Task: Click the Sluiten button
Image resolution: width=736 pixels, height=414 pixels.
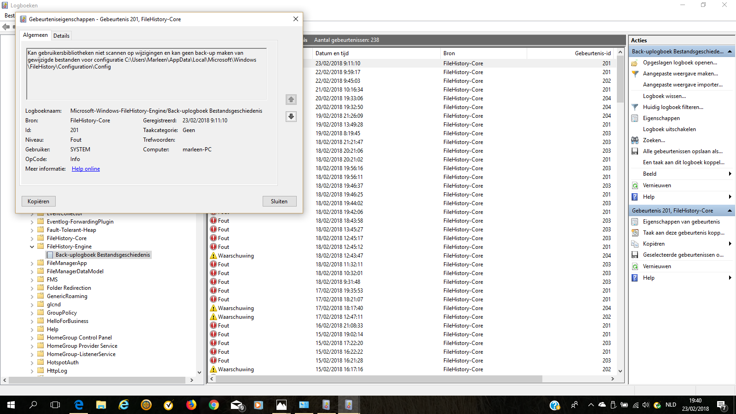Action: point(279,201)
